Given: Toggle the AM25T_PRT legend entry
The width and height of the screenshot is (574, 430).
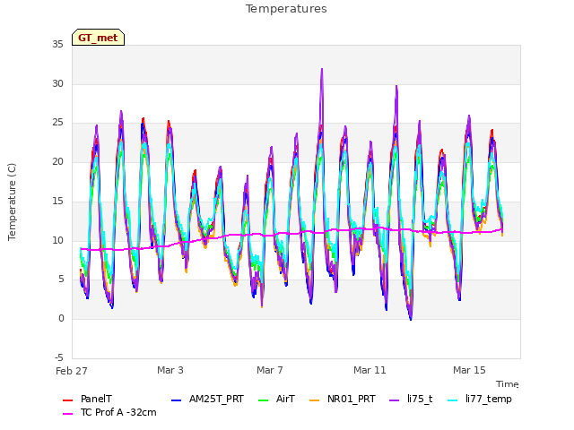Looking at the screenshot, I should 207,399.
